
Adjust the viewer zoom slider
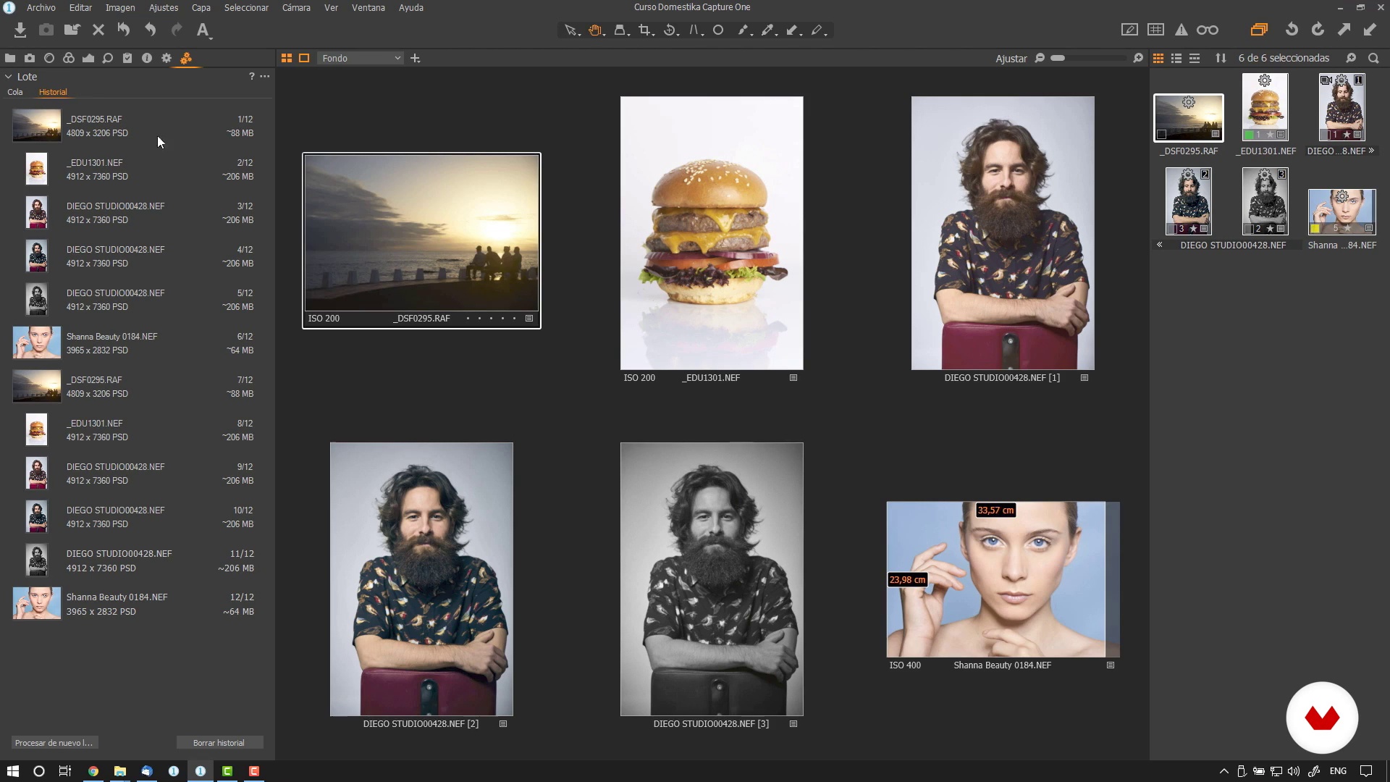1088,58
